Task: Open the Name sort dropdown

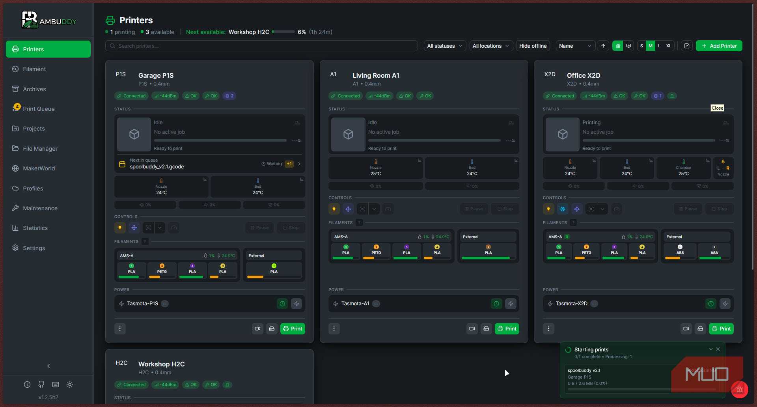Action: pos(575,46)
